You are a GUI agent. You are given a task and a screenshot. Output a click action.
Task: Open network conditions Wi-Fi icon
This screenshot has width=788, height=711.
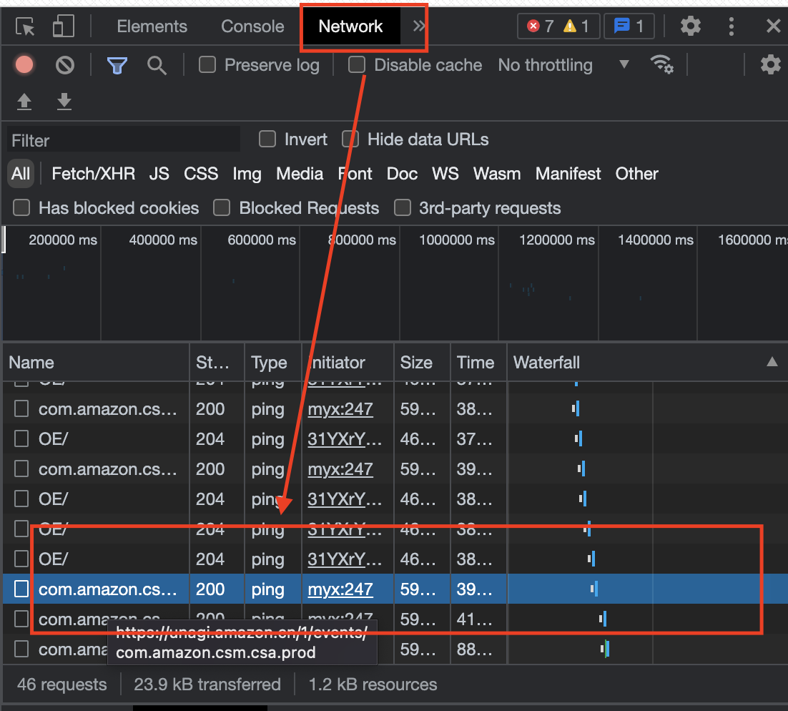click(661, 65)
